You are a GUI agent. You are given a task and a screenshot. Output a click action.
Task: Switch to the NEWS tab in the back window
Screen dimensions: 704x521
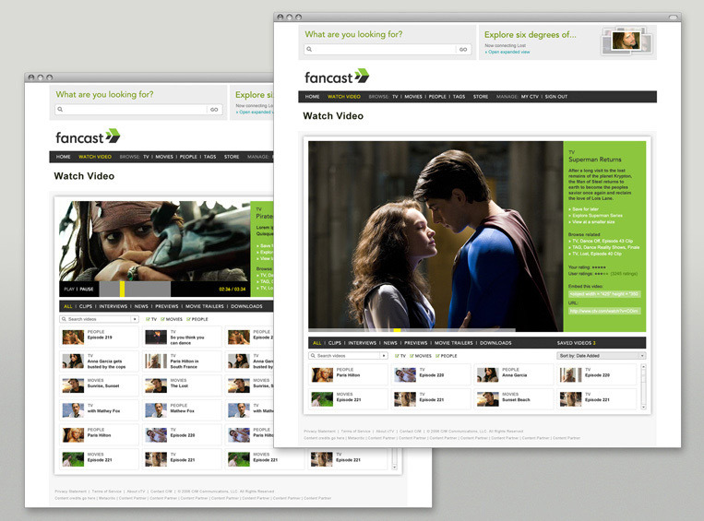pos(141,306)
